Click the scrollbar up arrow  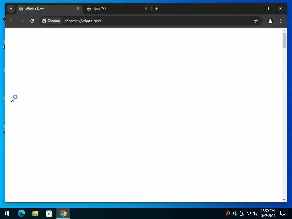(x=284, y=30)
